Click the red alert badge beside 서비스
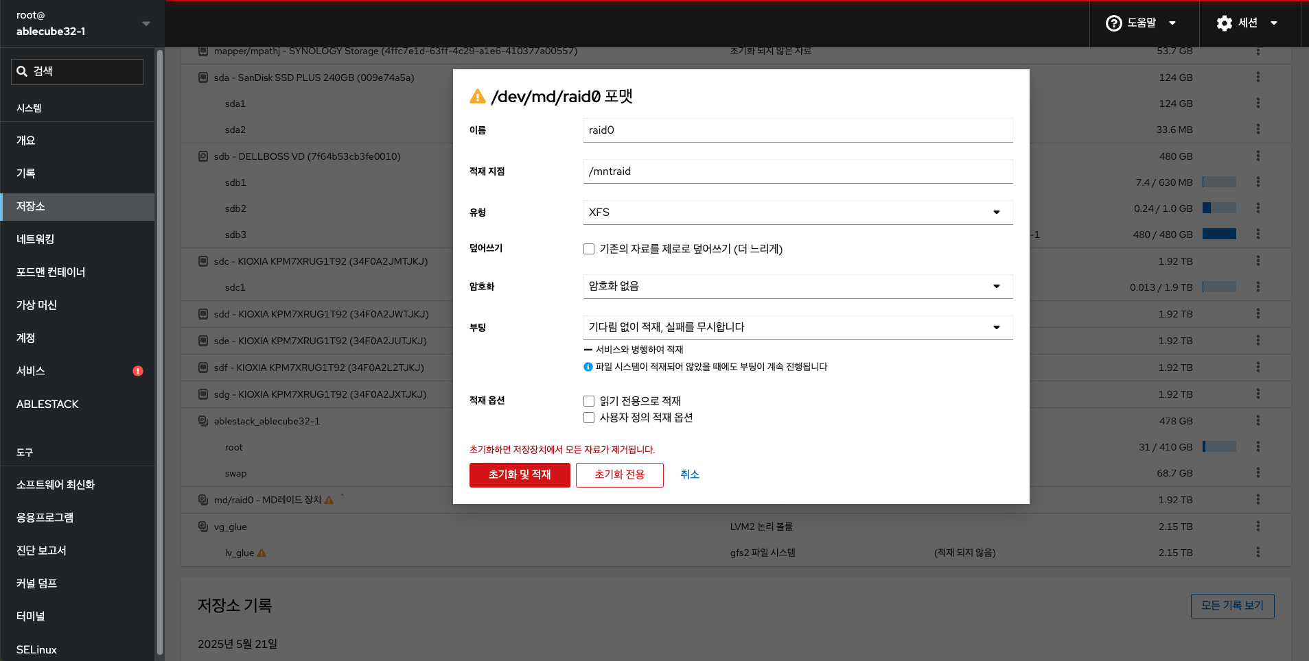The width and height of the screenshot is (1309, 661). [138, 371]
